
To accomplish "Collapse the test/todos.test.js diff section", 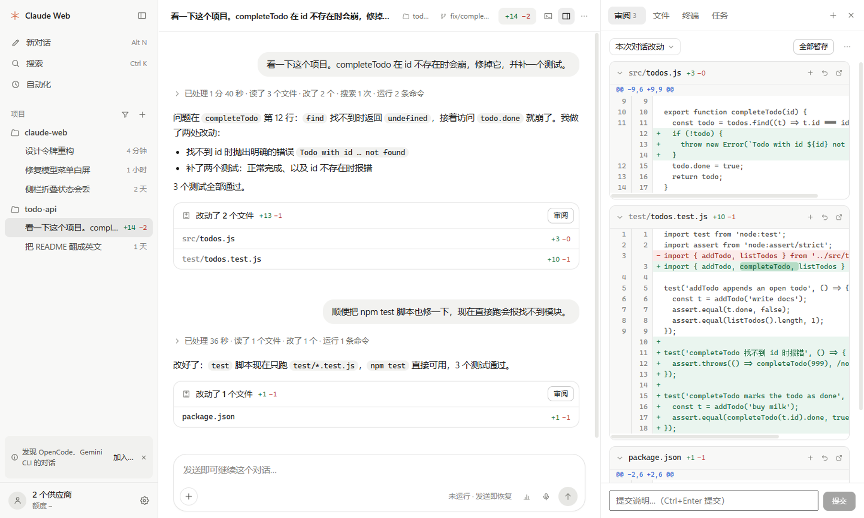I will pos(620,217).
